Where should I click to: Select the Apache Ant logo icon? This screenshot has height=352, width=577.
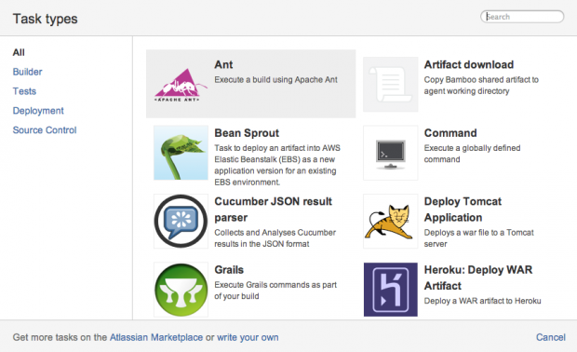click(x=181, y=85)
